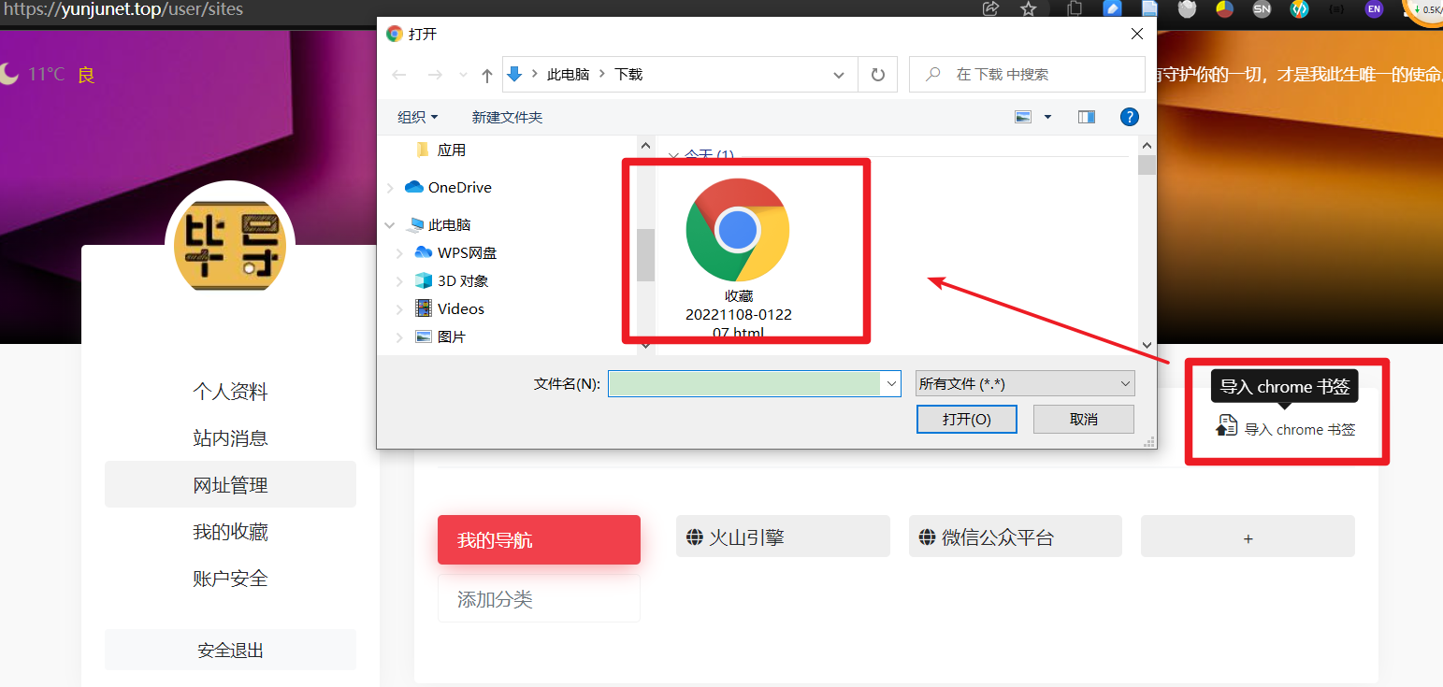Click the back arrow in the Open dialog
The width and height of the screenshot is (1443, 687).
coord(399,75)
